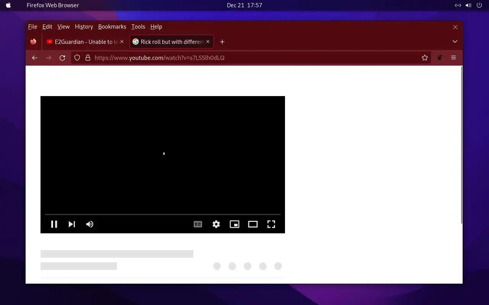Close the E2Guardian tab
Image resolution: width=489 pixels, height=305 pixels.
coord(122,42)
